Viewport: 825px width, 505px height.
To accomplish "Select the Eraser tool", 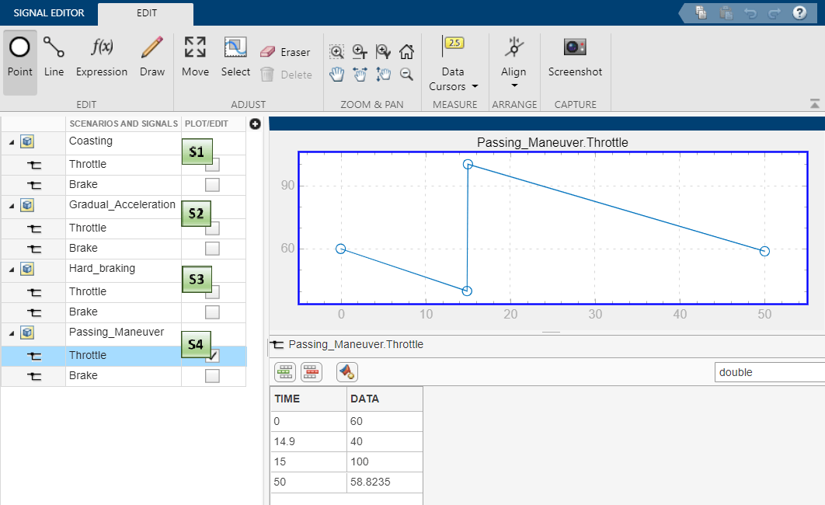I will pos(287,53).
